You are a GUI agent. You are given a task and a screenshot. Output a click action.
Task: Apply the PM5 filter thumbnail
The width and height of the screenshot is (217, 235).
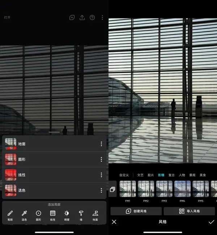tap(201, 189)
